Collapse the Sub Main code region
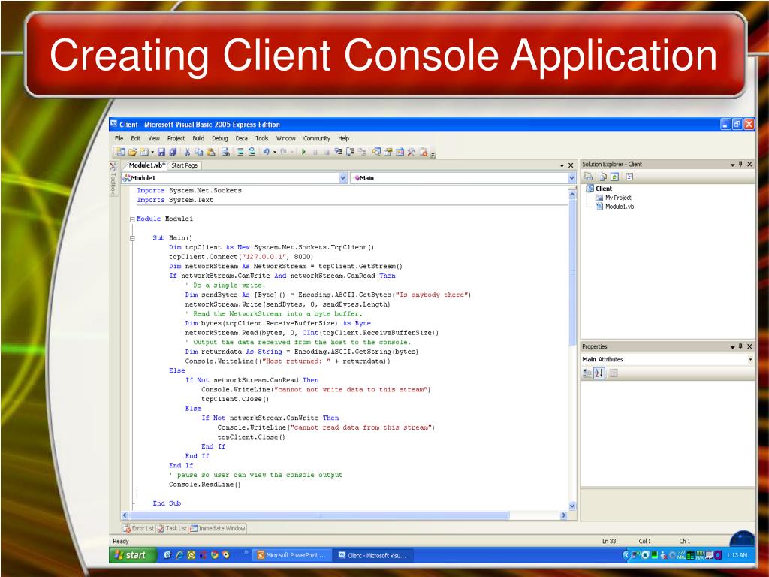The width and height of the screenshot is (769, 577). coord(132,238)
